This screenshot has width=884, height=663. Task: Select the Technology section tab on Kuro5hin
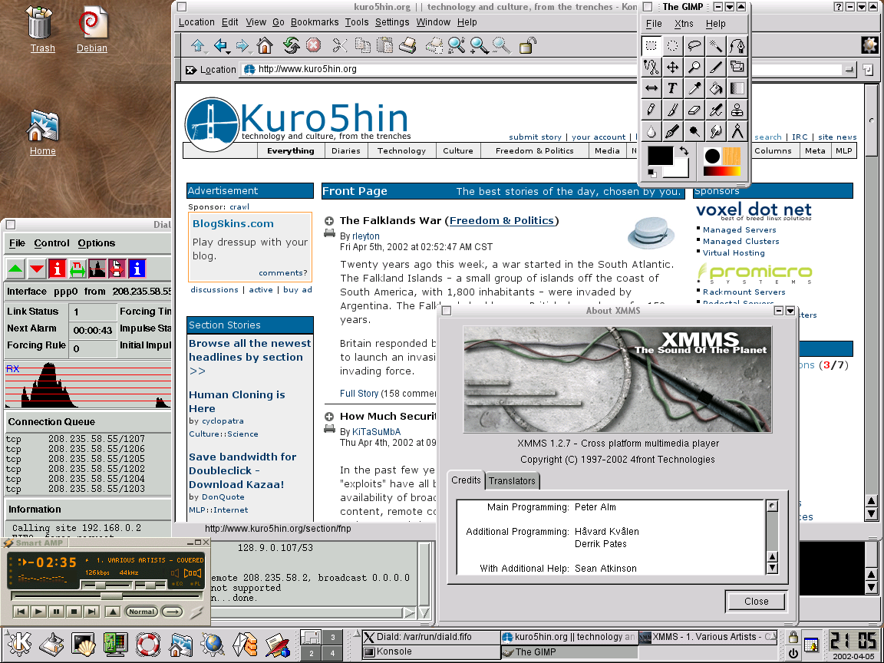coord(401,150)
